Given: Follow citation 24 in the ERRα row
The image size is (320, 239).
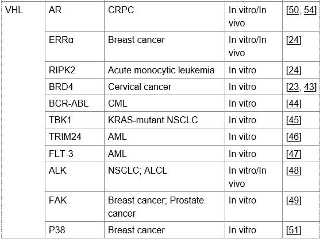Looking at the screenshot, I should pos(294,40).
